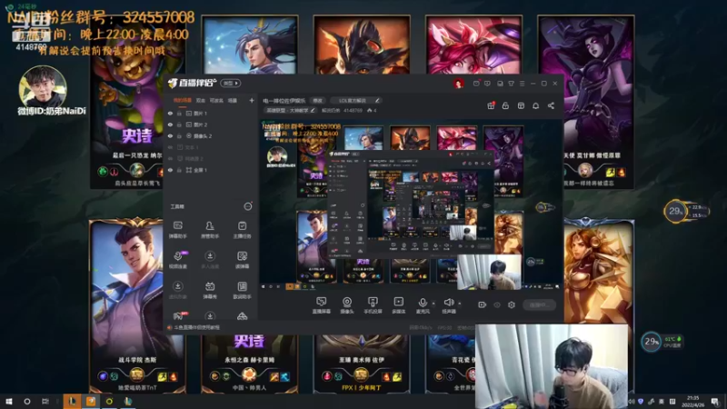Select the 摄像头 2 source row
Viewport: 727px width, 409px height.
[211, 135]
